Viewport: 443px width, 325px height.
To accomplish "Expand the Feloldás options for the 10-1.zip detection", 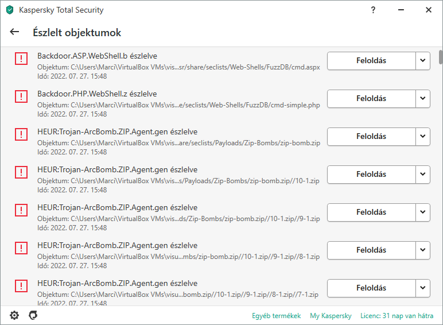I will [423, 174].
